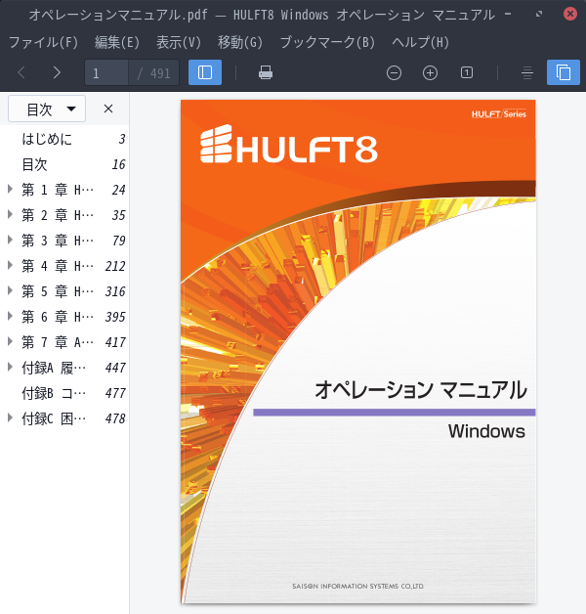Screen dimensions: 586x614
Task: Open the 移動(G) menu
Action: tap(240, 42)
